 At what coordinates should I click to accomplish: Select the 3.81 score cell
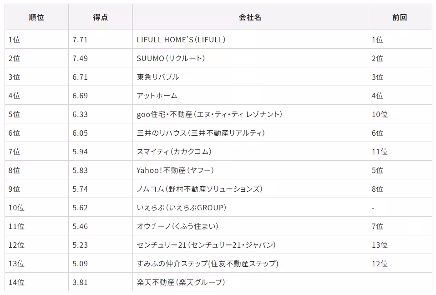[80, 282]
